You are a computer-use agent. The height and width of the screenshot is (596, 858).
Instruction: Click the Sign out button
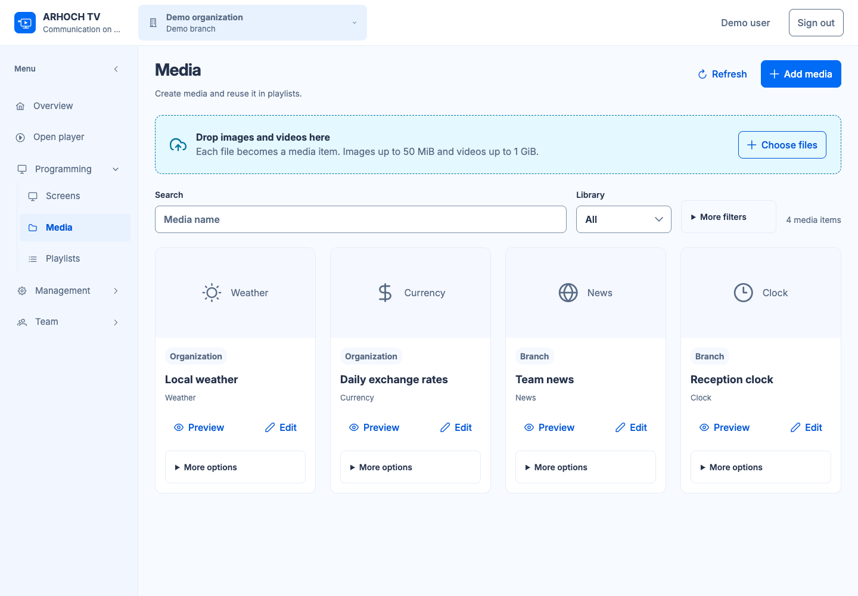click(816, 23)
